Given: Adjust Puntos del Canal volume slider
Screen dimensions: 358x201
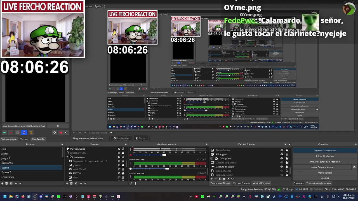Looking at the screenshot, I should click(167, 169).
